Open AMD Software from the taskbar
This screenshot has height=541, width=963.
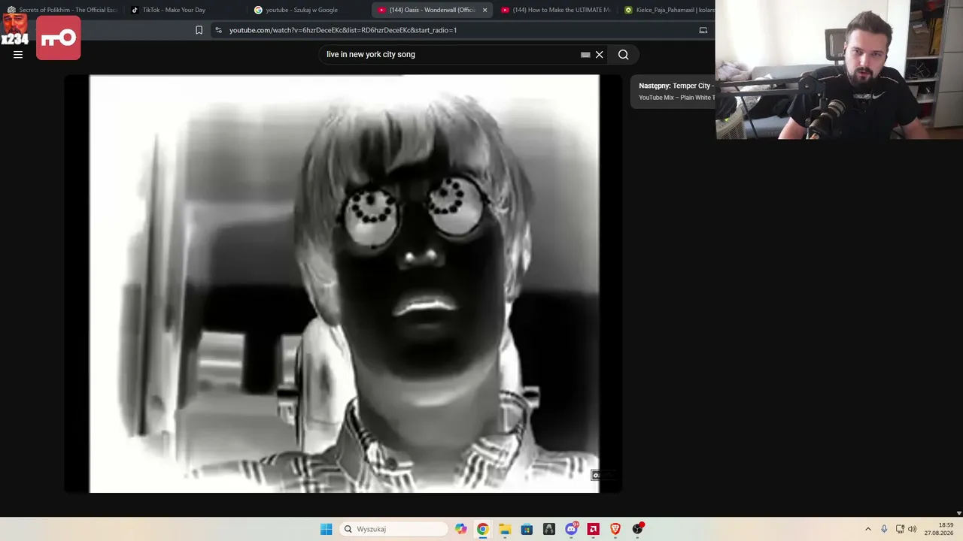coord(593,529)
